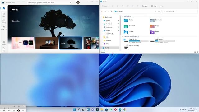Image resolution: width=199 pixels, height=112 pixels.
Task: Open recent locations chevron in Explorer
Action: 109,12
